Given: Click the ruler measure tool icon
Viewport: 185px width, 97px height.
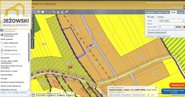Looking at the screenshot, I should click(26, 12).
